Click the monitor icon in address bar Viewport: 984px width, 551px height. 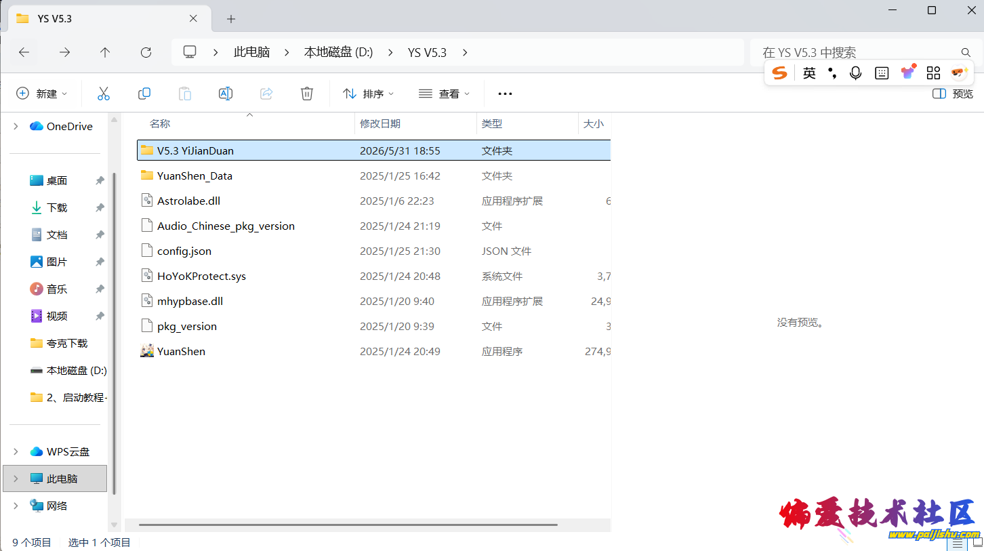pos(190,52)
